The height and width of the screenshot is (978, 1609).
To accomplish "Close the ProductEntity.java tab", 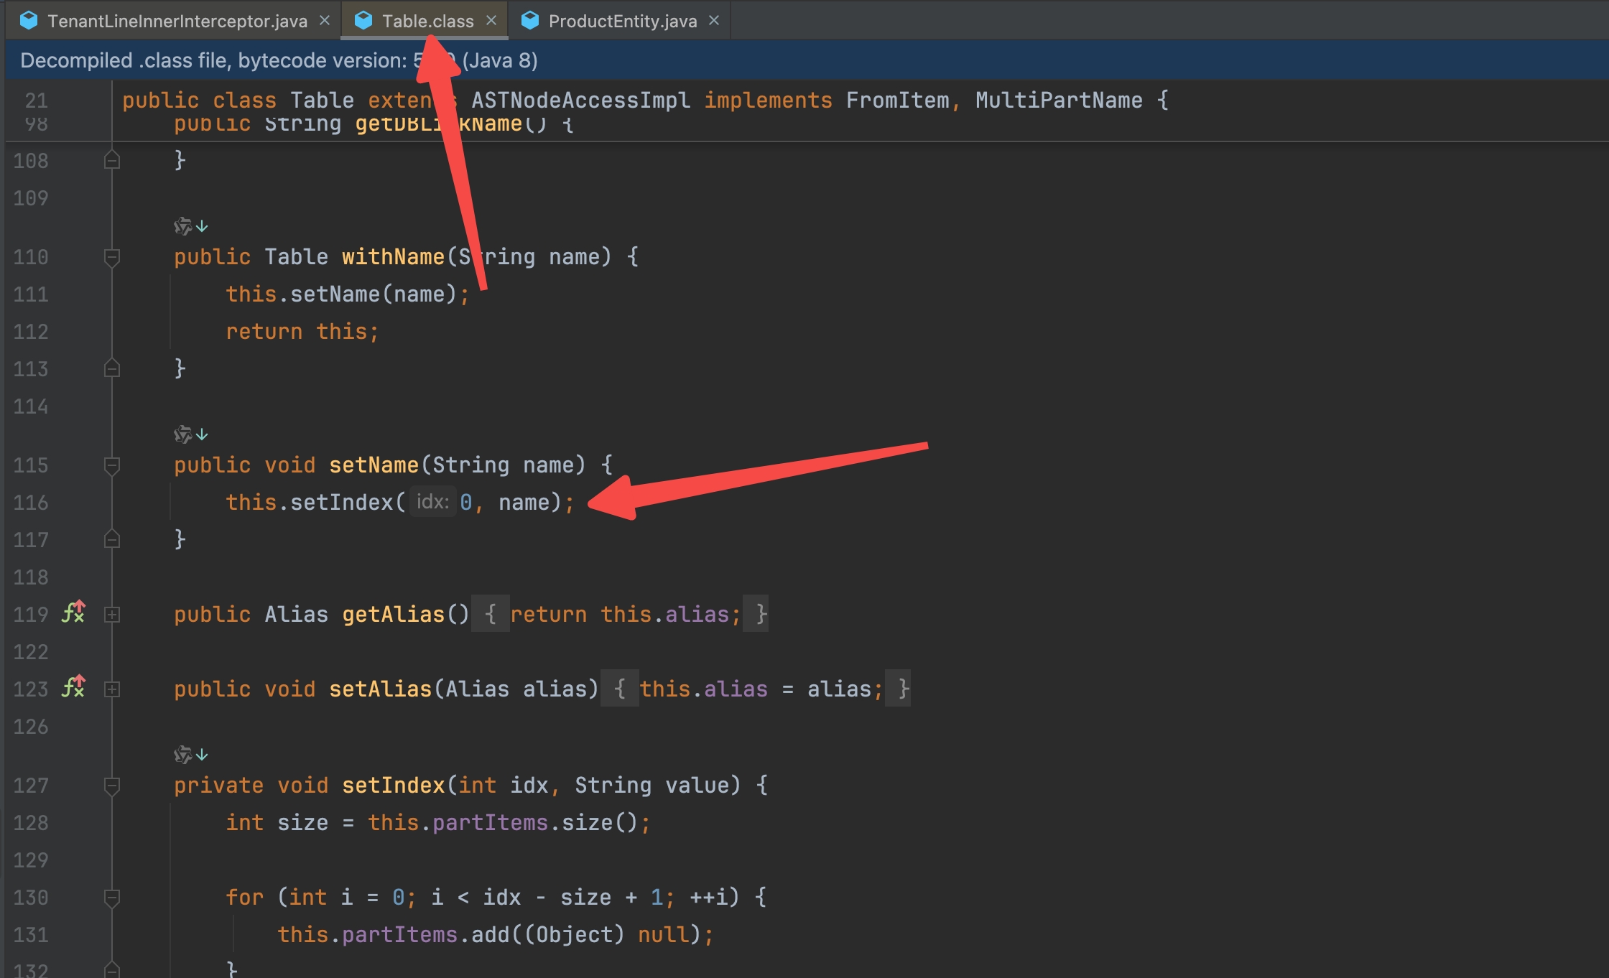I will [714, 21].
